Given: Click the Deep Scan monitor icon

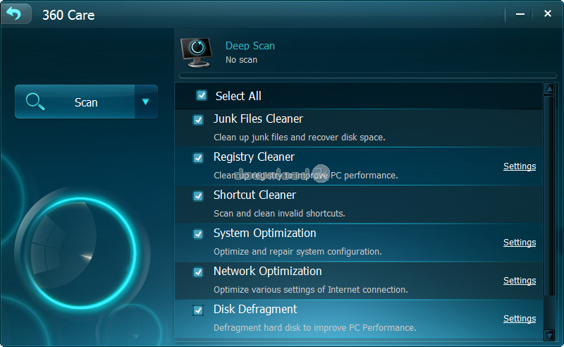Looking at the screenshot, I should pos(197,53).
